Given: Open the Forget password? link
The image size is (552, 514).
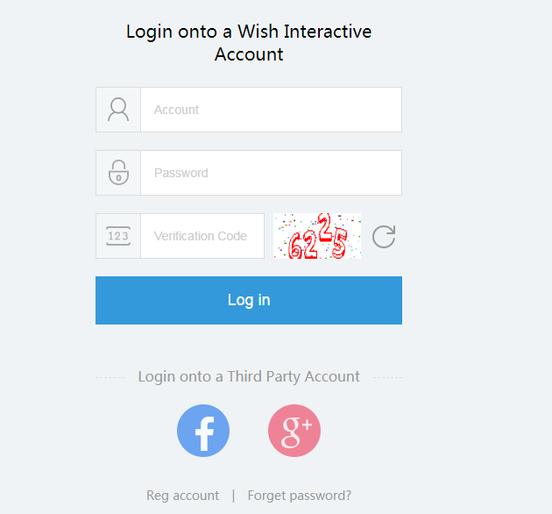Looking at the screenshot, I should 300,496.
